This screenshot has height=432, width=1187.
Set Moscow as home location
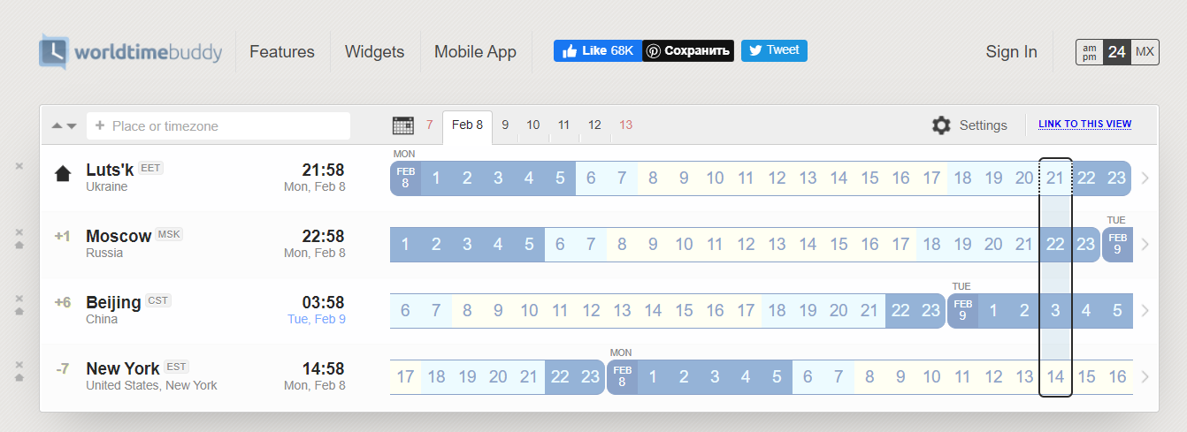click(x=19, y=245)
